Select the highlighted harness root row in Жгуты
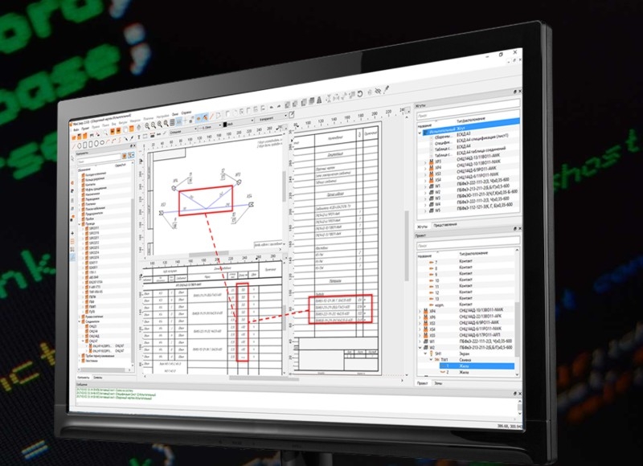The height and width of the screenshot is (466, 643). pos(472,126)
